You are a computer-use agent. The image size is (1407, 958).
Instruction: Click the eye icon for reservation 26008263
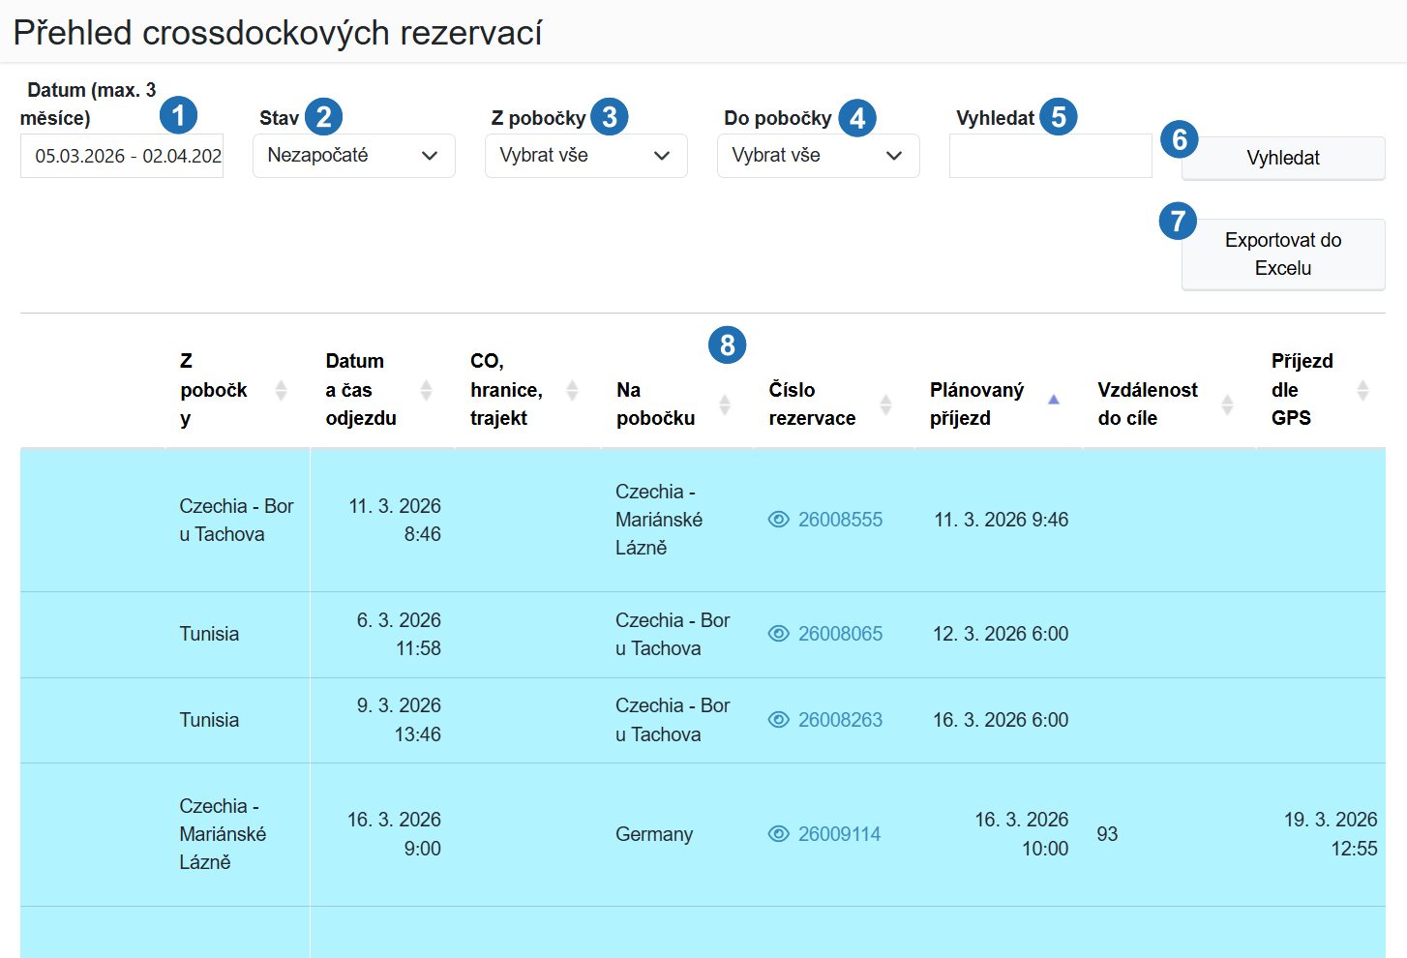(x=779, y=720)
